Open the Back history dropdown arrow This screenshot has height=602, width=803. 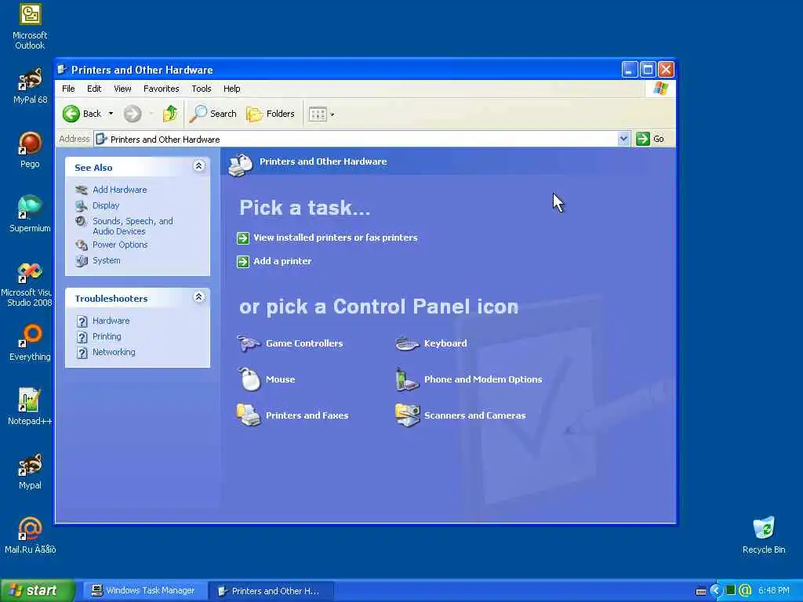(111, 114)
